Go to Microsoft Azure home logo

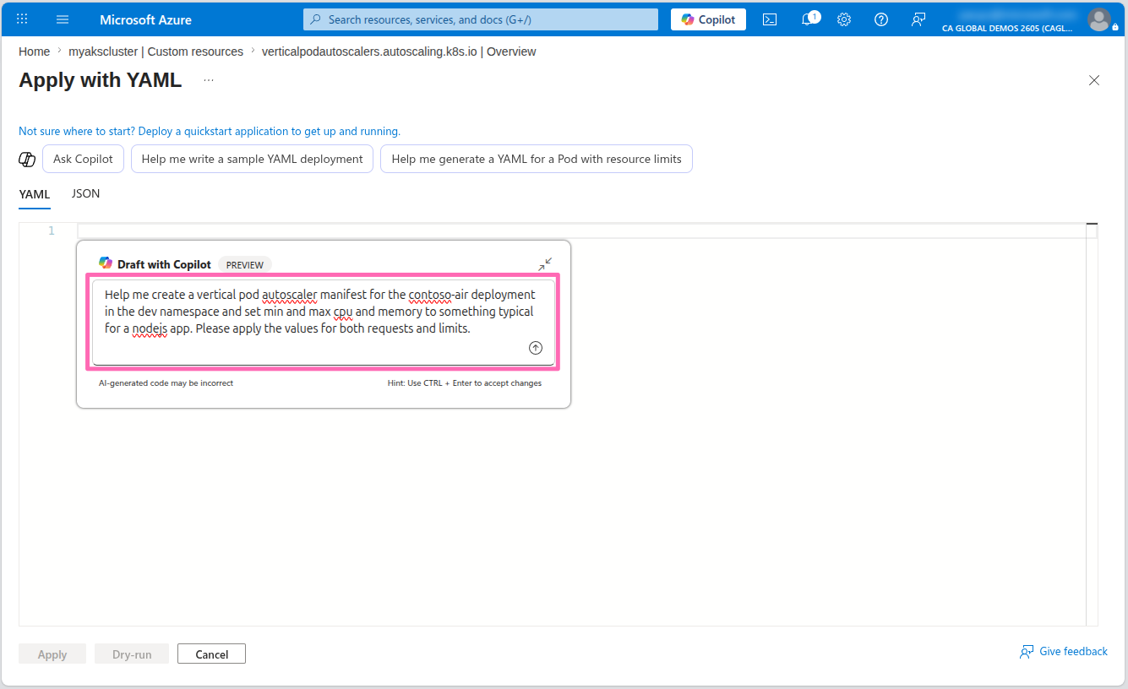click(x=145, y=19)
